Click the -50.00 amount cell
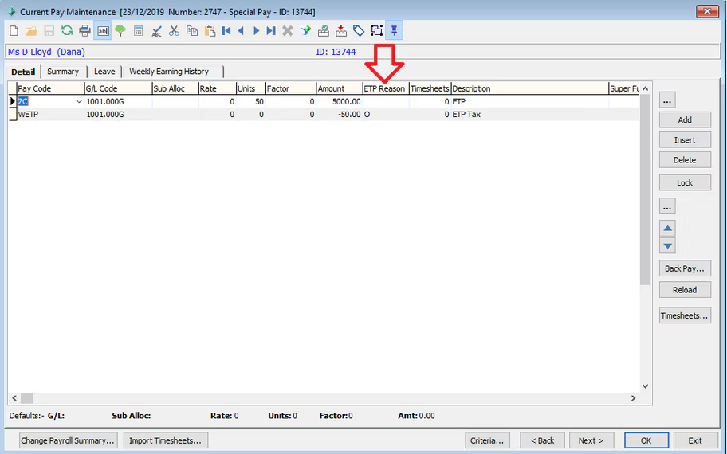 pos(340,115)
